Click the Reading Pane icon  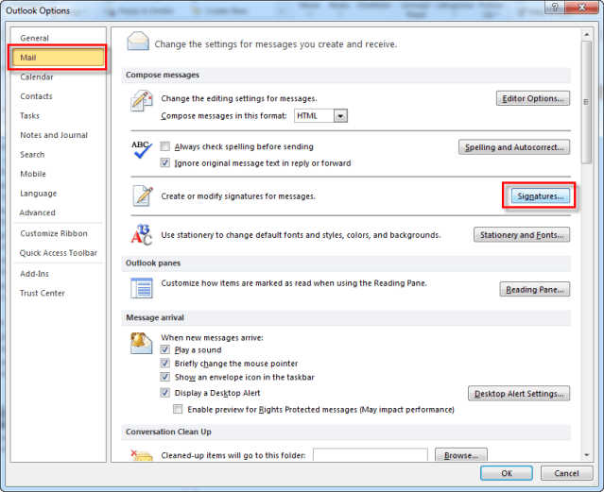(142, 288)
